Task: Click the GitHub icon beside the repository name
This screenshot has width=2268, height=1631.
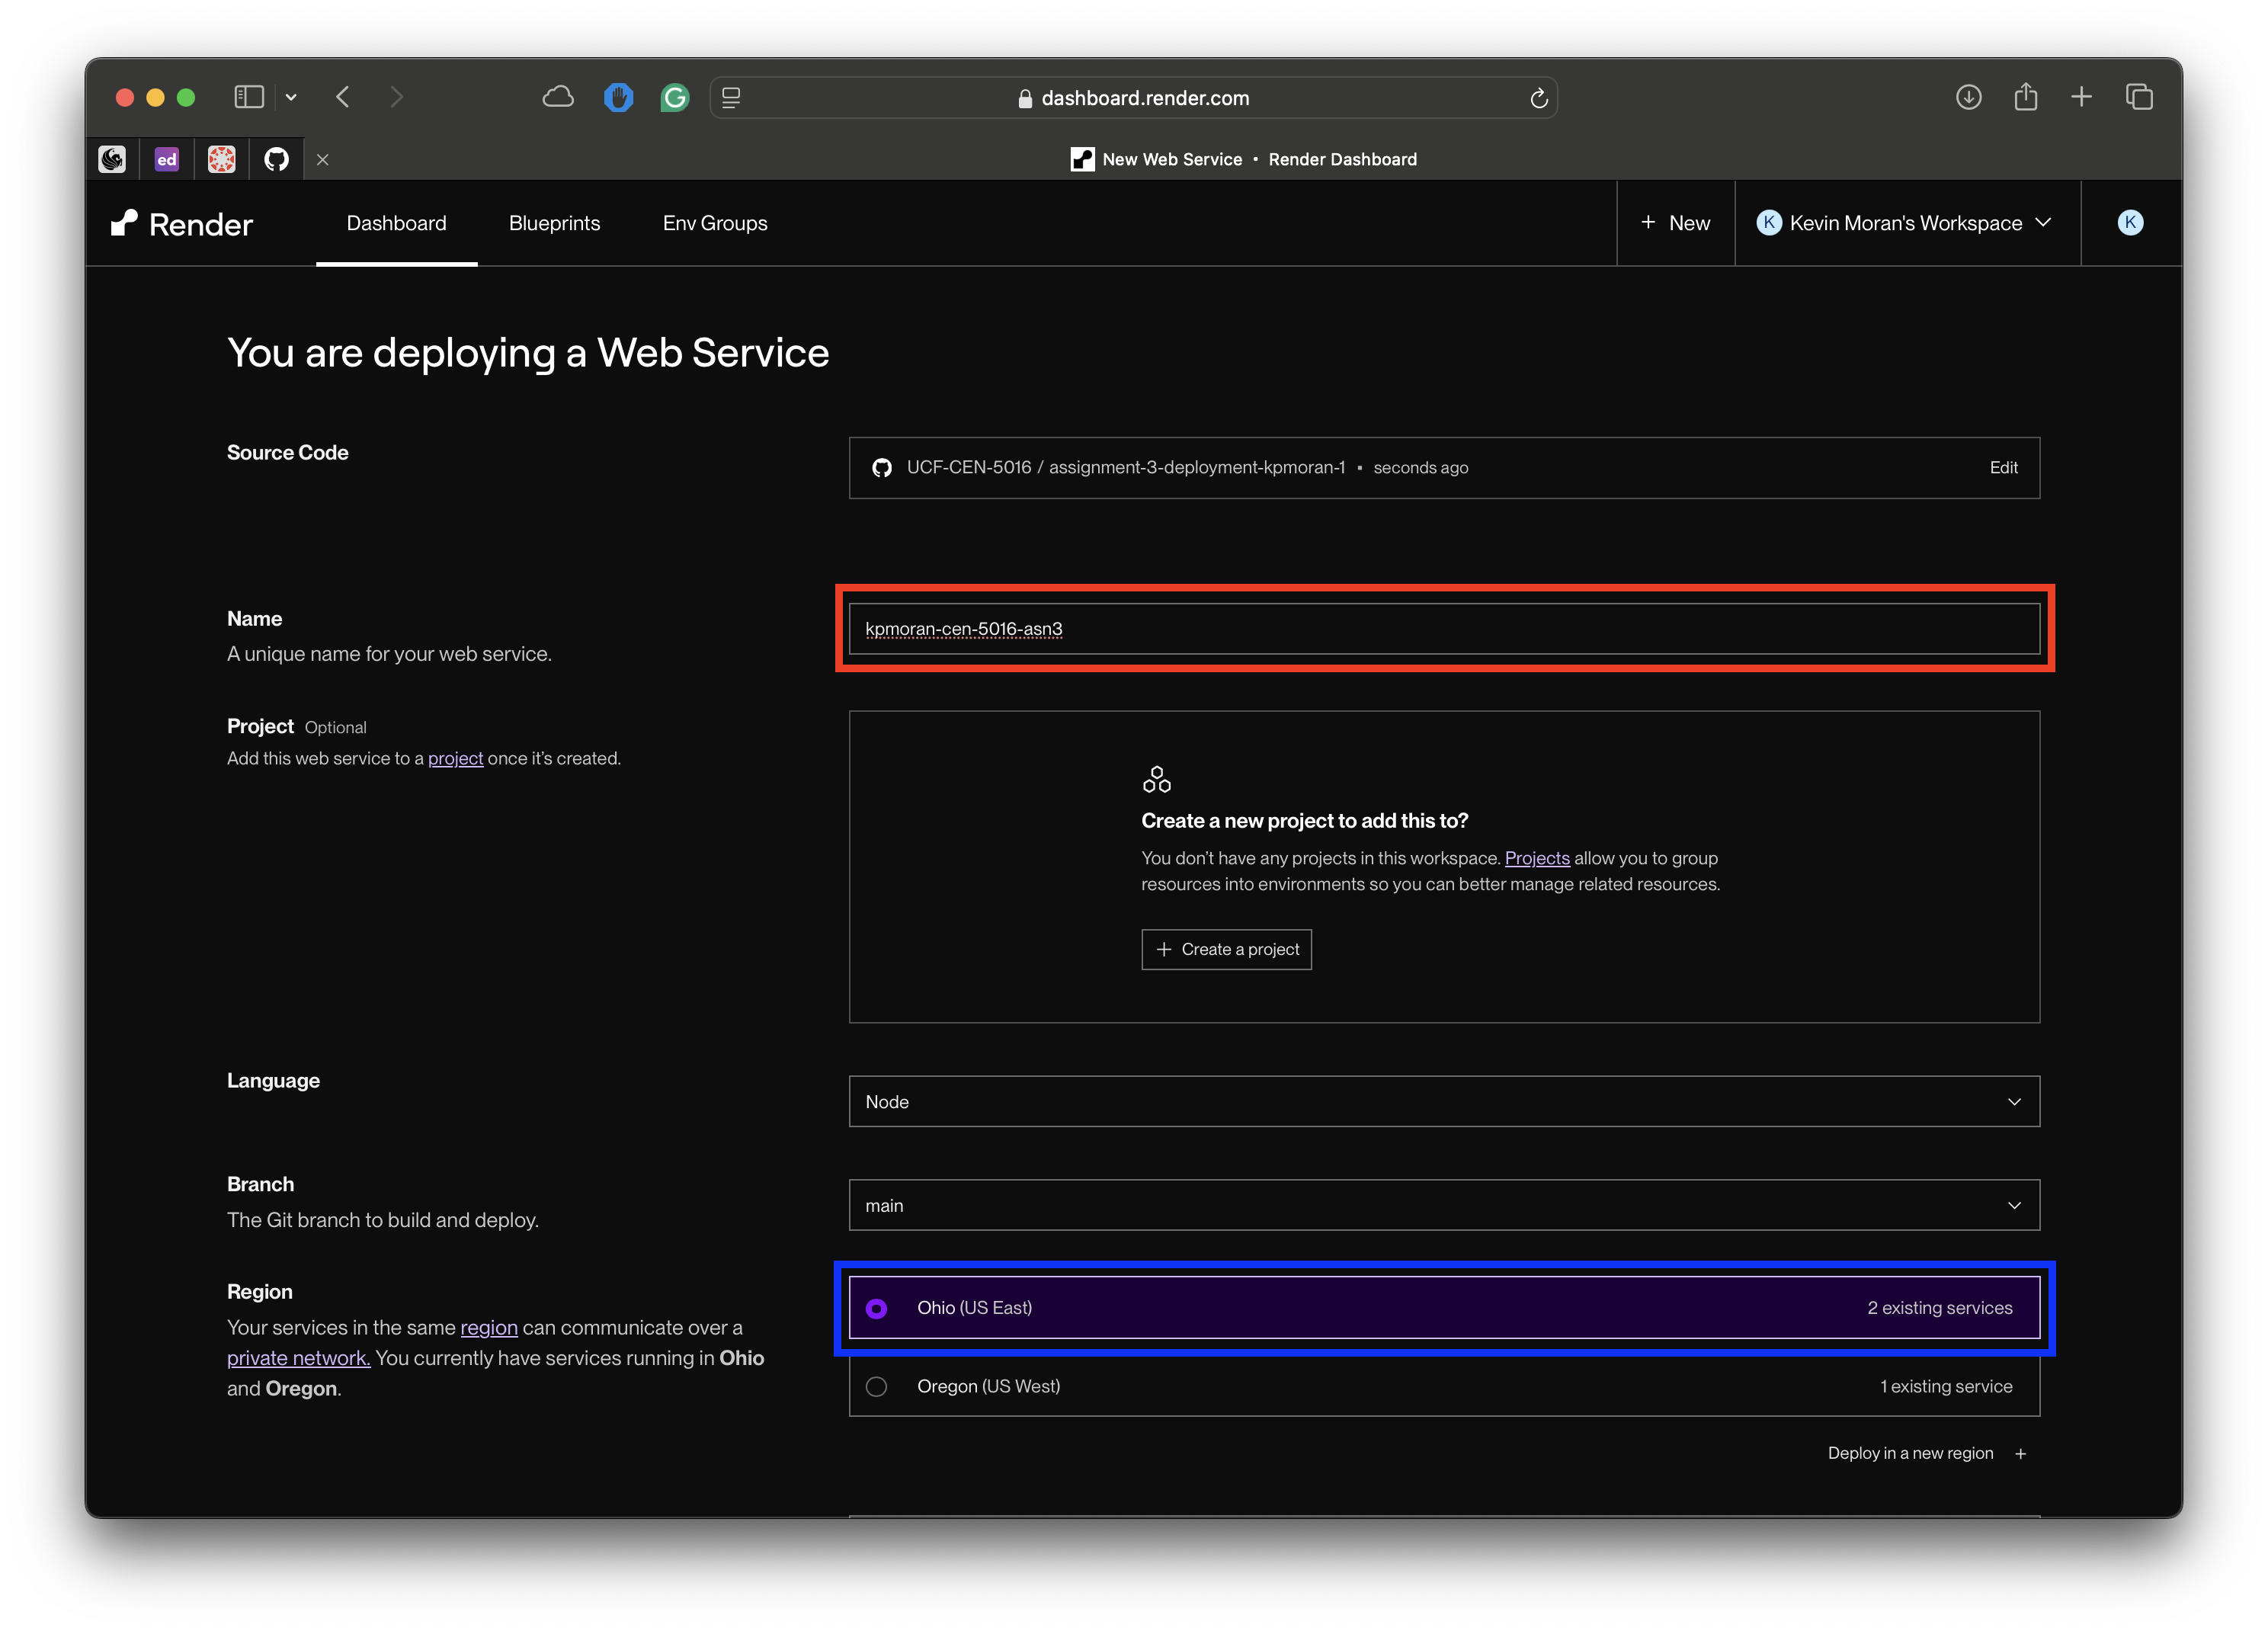Action: pyautogui.click(x=881, y=467)
